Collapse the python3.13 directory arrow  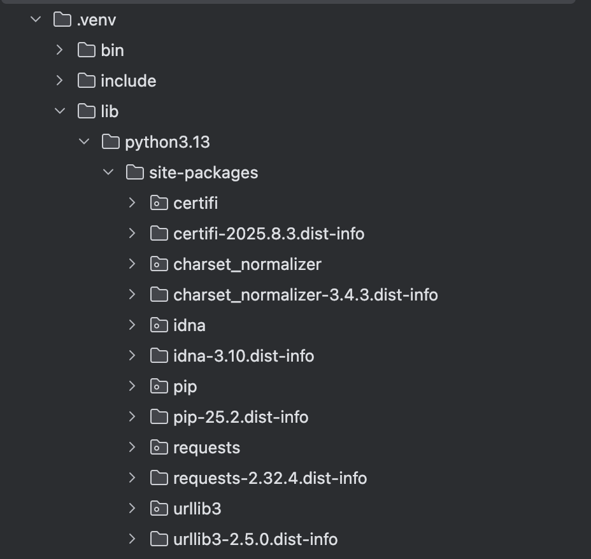point(84,142)
